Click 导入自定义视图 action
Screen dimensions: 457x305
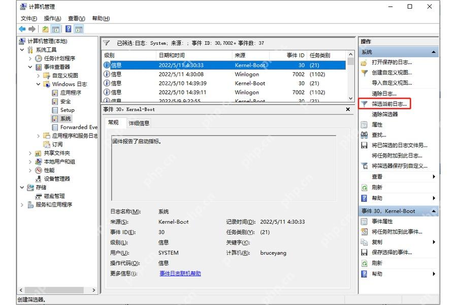coord(391,83)
